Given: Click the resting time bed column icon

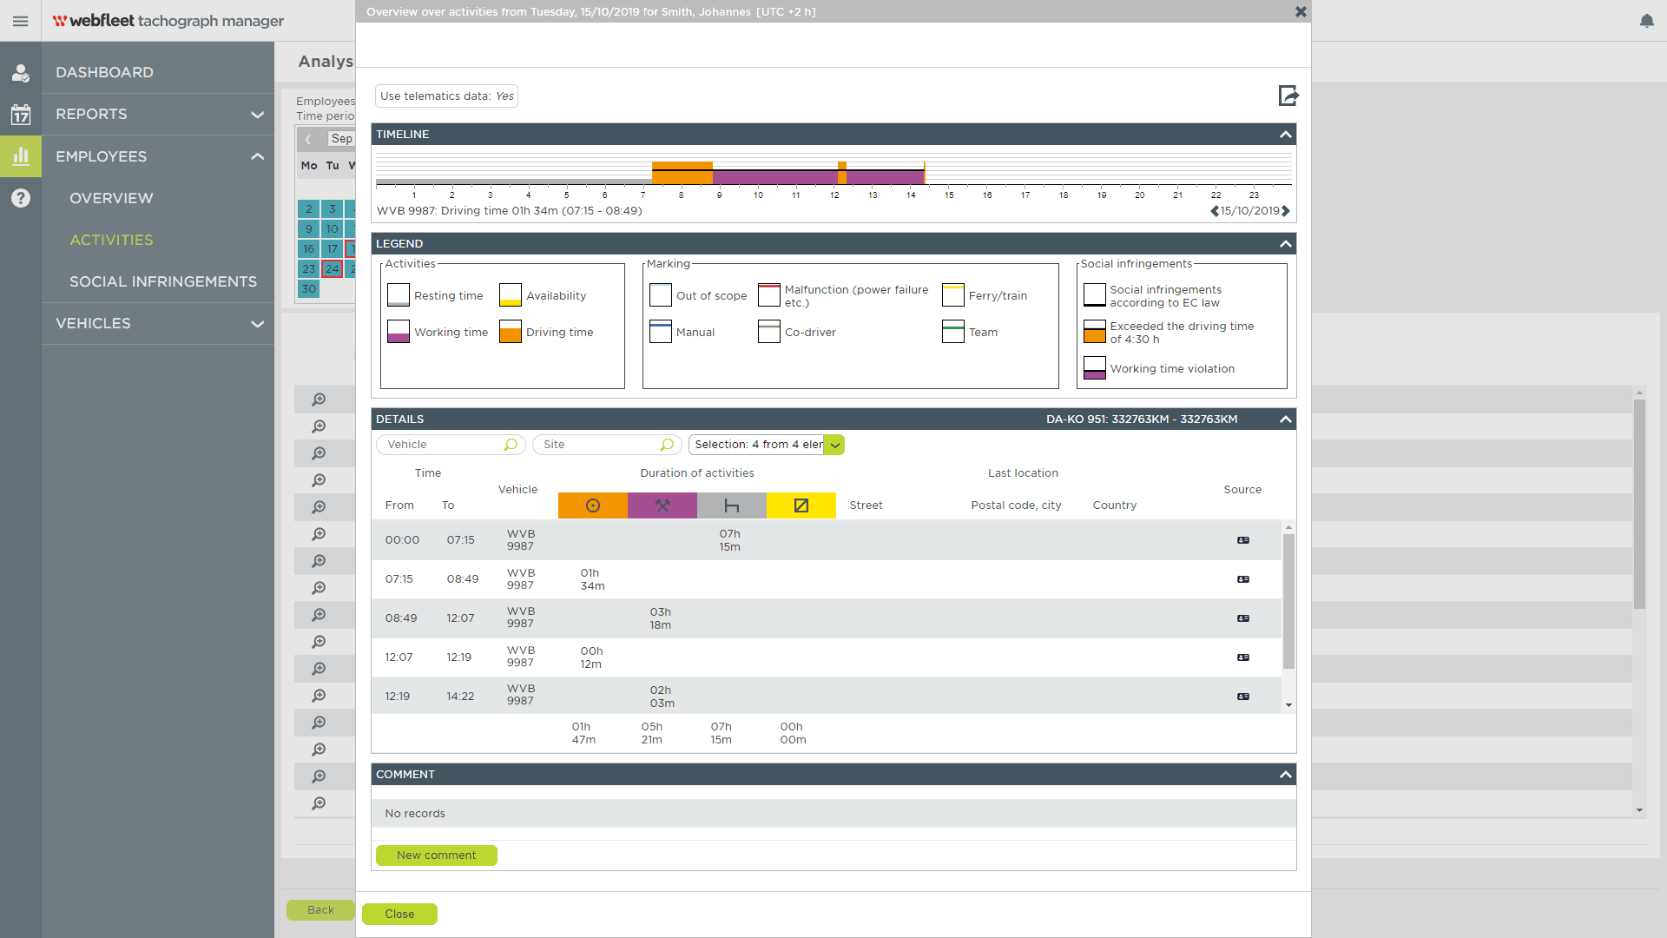Looking at the screenshot, I should 732,505.
